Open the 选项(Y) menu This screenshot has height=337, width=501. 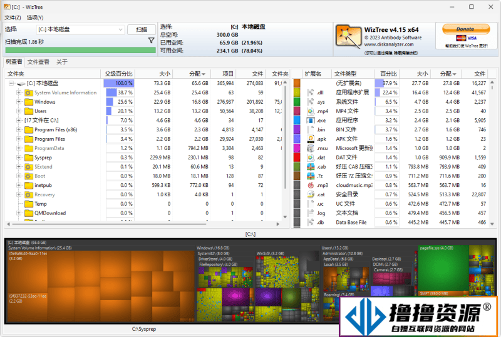point(35,18)
